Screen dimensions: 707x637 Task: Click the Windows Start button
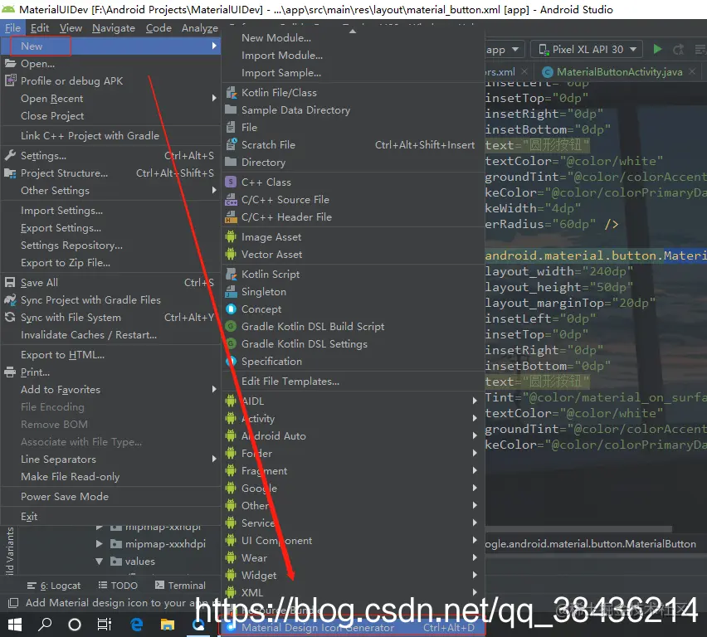(x=15, y=625)
